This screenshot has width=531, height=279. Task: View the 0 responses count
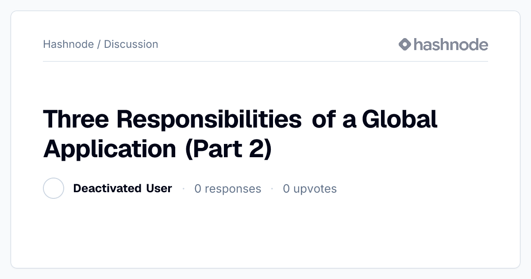click(x=228, y=189)
